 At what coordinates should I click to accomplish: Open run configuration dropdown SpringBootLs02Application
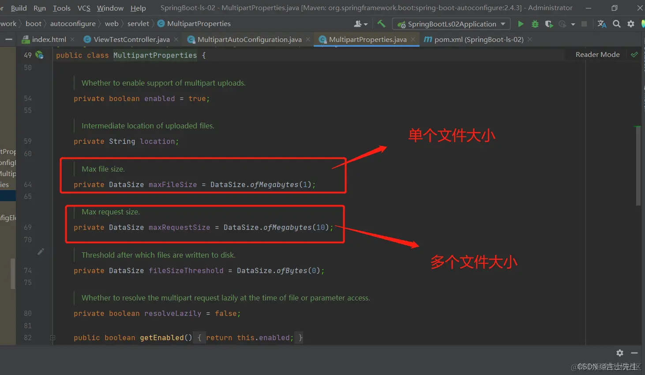pyautogui.click(x=451, y=24)
